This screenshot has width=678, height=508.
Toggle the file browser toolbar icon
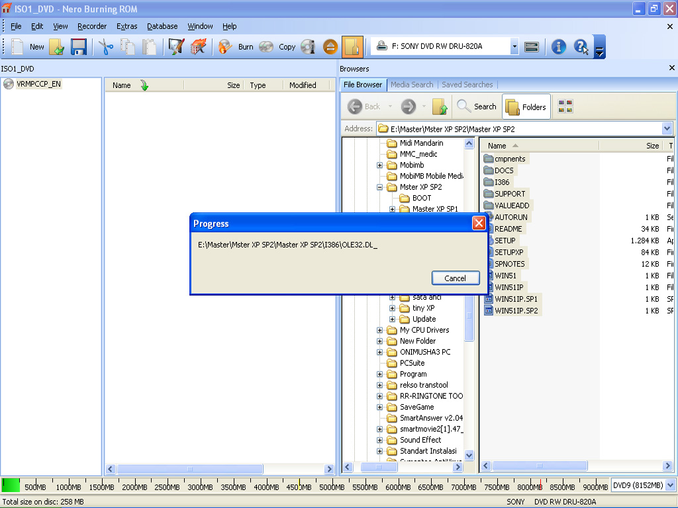352,47
